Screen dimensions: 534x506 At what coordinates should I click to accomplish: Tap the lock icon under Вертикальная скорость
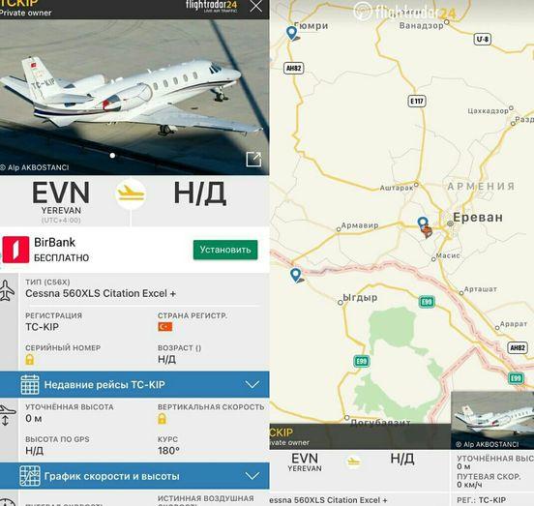coord(163,419)
